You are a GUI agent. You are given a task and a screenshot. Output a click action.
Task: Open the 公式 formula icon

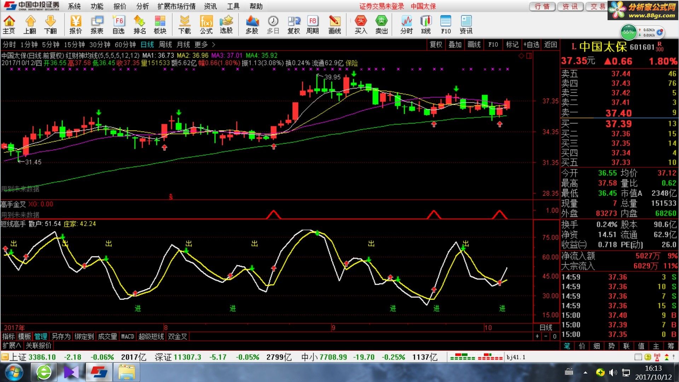(206, 25)
